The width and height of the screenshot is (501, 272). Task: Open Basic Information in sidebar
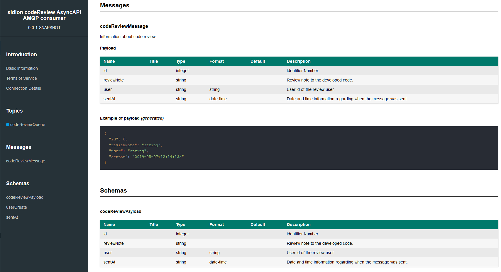coord(22,68)
